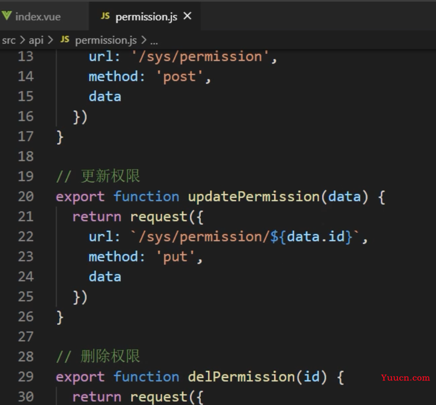Click the closing brace on line 26
This screenshot has height=405, width=436.
(x=60, y=318)
